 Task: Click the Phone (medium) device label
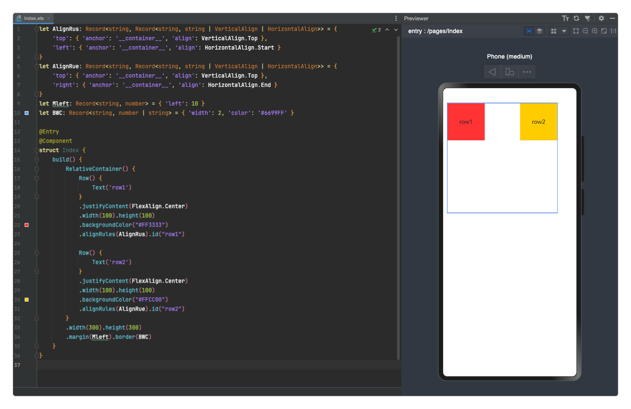pyautogui.click(x=509, y=56)
